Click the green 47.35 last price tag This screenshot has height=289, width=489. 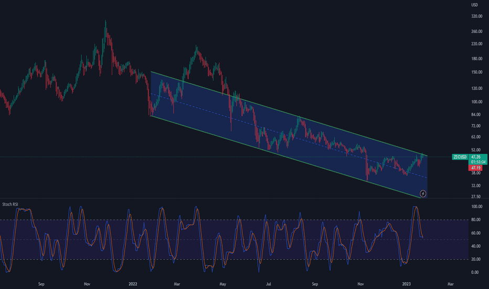[x=475, y=157]
